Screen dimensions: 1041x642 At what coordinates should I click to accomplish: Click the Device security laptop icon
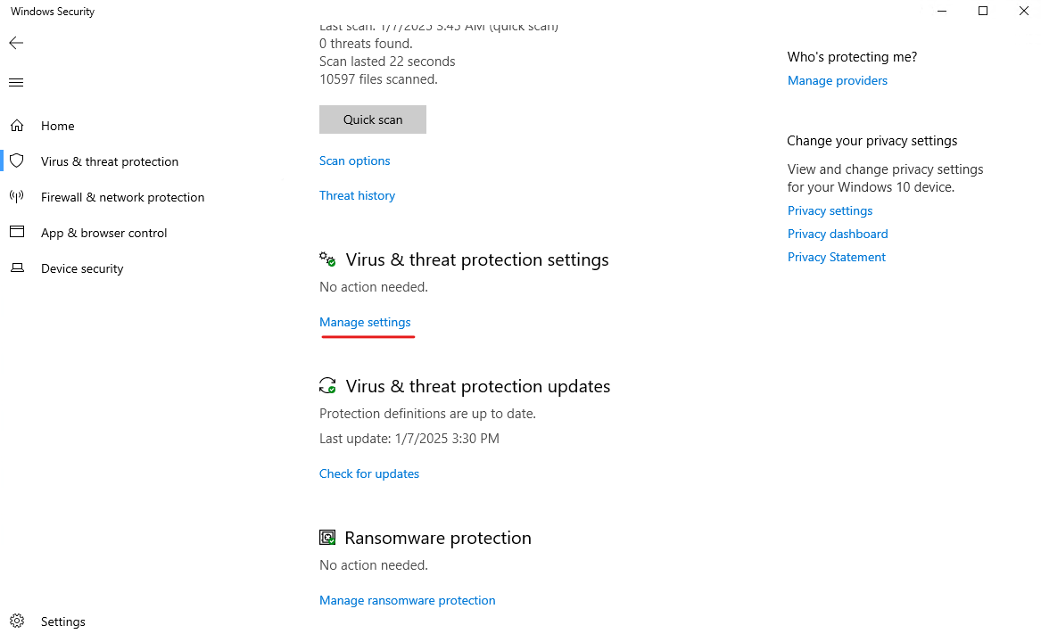[x=17, y=267]
